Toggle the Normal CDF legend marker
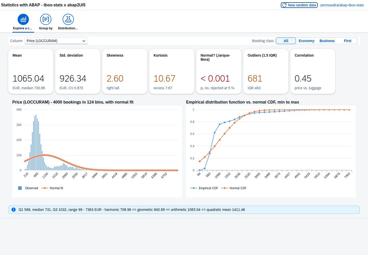 (x=225, y=188)
